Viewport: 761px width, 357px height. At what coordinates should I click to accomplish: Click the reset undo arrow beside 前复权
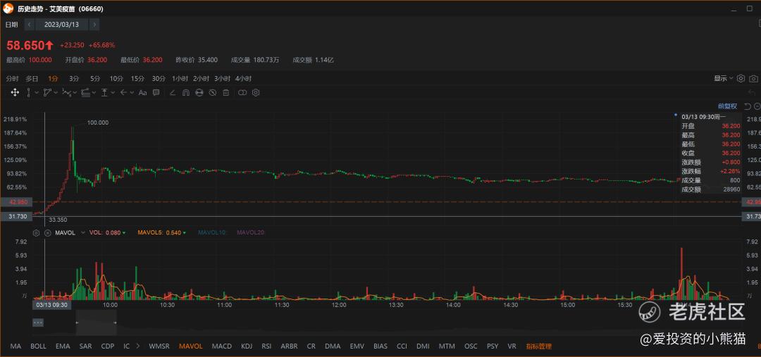click(748, 106)
